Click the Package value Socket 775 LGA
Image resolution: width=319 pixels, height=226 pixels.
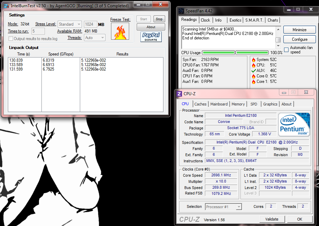click(241, 128)
